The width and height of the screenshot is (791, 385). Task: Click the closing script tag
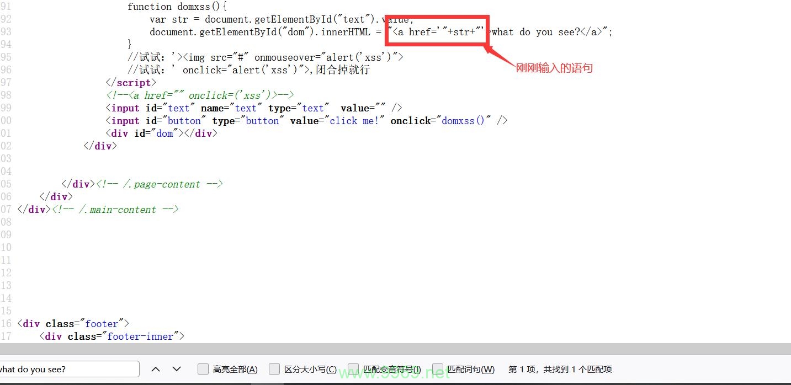131,82
